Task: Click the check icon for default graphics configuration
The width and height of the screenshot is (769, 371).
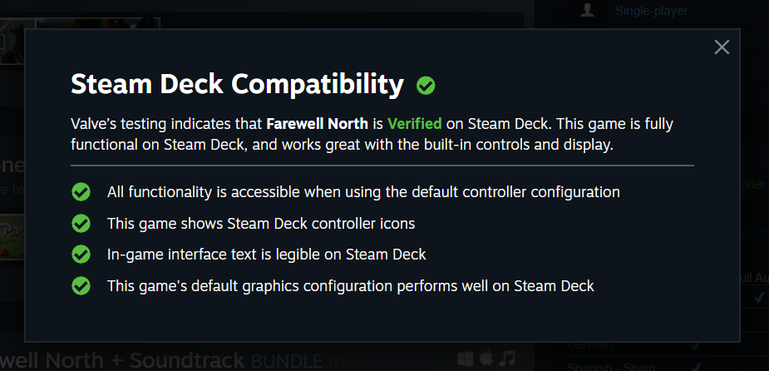Action: tap(81, 286)
